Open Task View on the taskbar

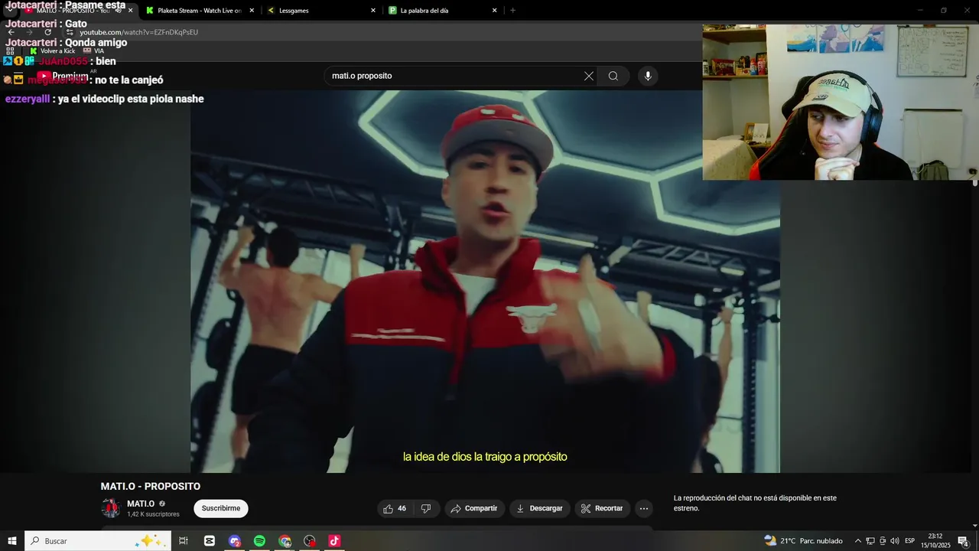pyautogui.click(x=184, y=541)
